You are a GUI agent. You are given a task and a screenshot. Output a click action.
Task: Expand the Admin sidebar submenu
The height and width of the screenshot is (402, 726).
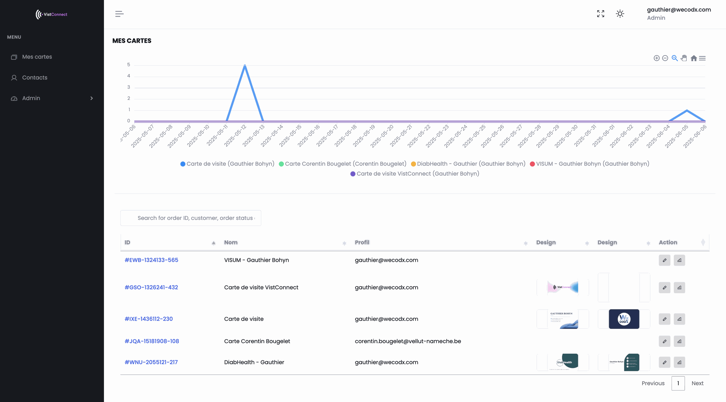point(52,98)
